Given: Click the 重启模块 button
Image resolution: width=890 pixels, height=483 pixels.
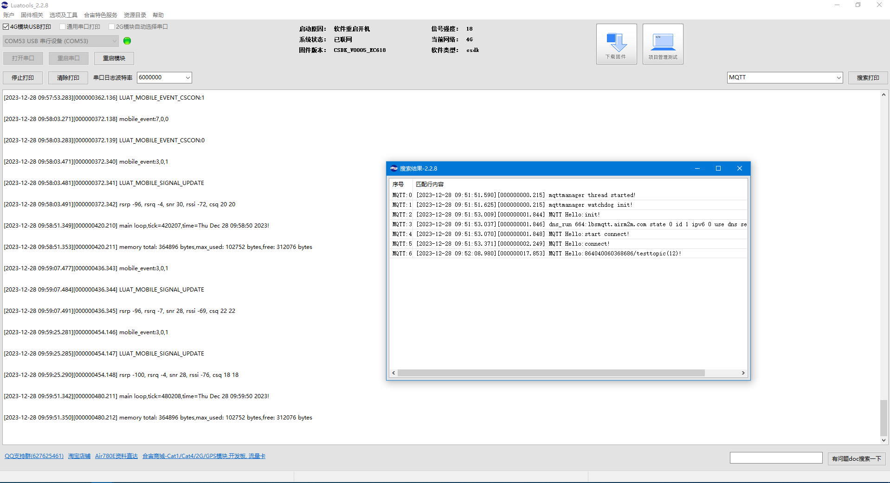Looking at the screenshot, I should pyautogui.click(x=114, y=58).
